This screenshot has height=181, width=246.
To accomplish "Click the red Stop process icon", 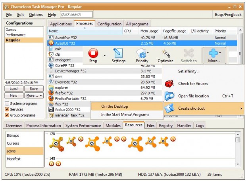I will click(x=93, y=53).
